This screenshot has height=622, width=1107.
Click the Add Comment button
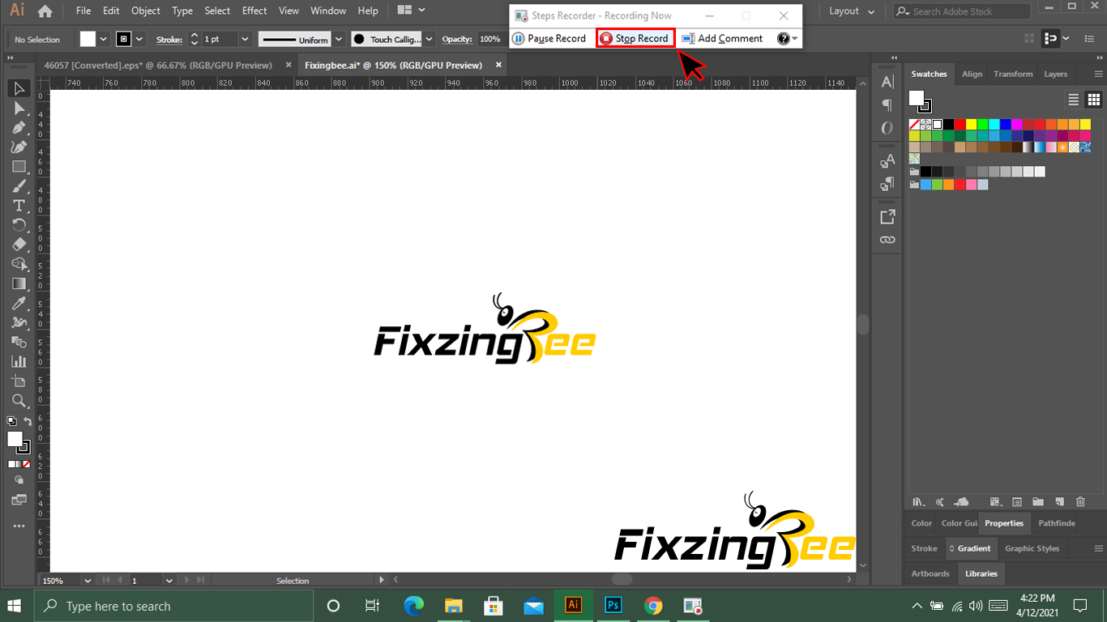click(x=722, y=38)
